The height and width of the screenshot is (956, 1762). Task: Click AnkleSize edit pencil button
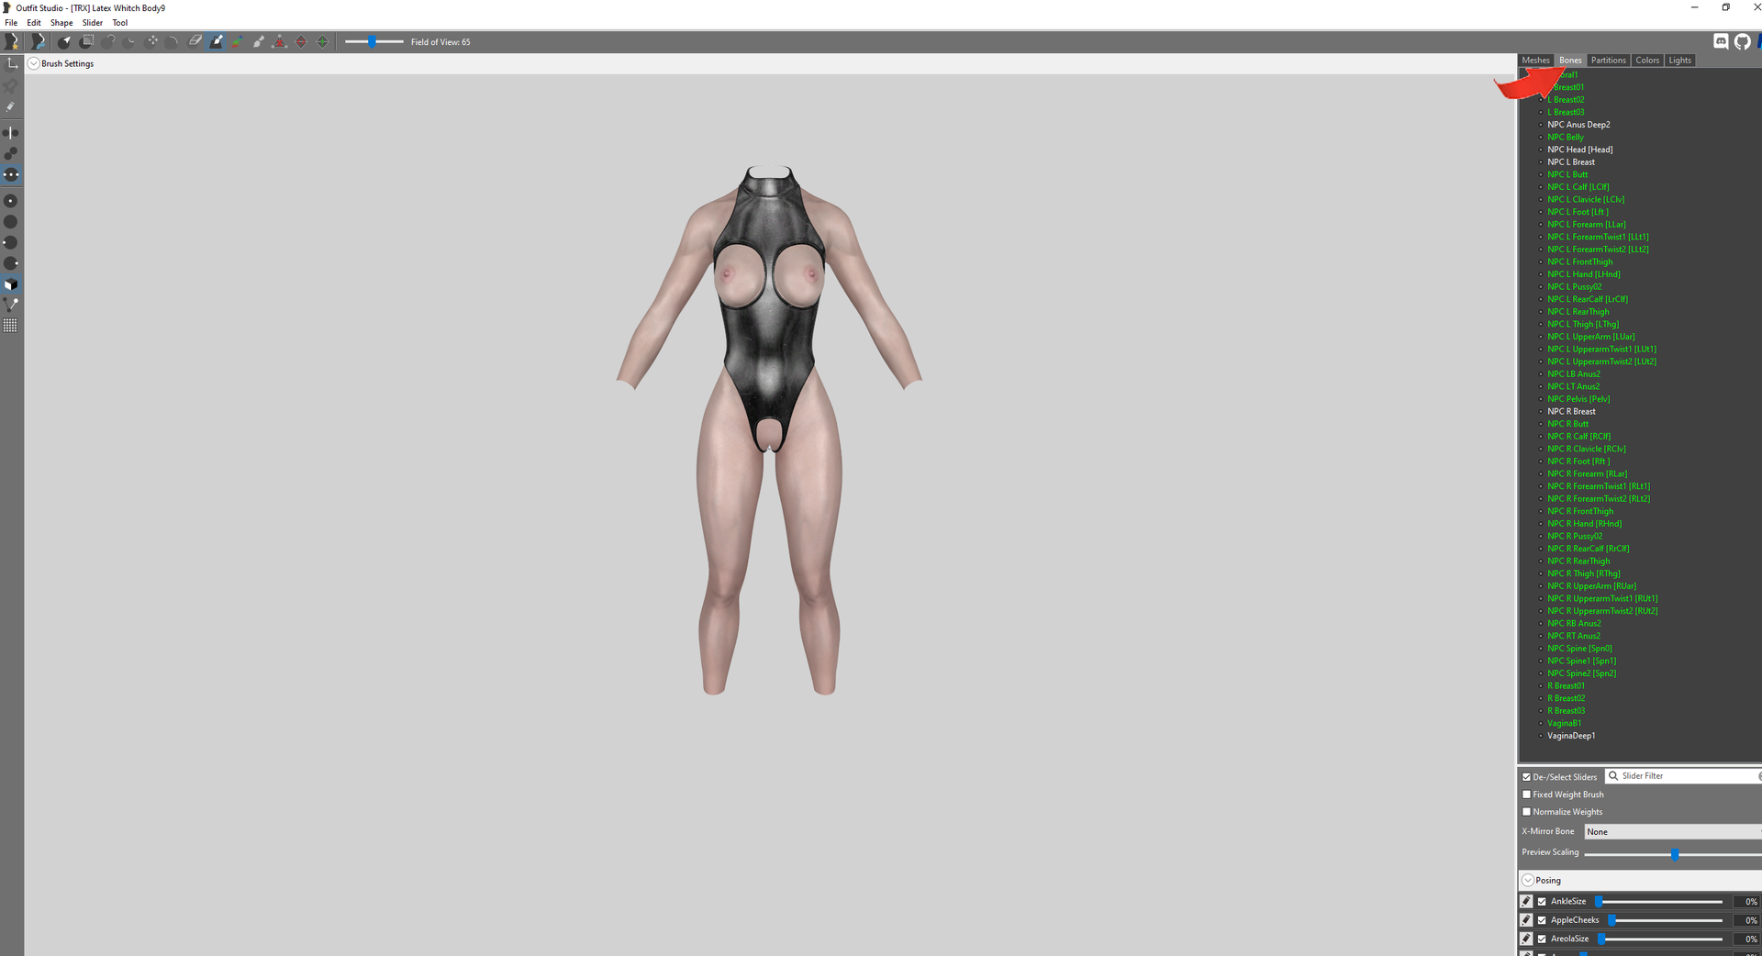click(1526, 901)
